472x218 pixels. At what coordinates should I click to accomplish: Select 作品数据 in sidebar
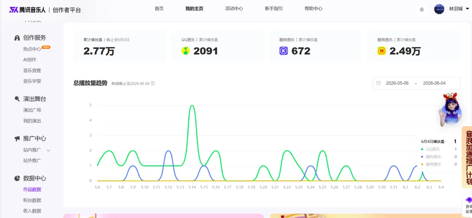tap(32, 190)
